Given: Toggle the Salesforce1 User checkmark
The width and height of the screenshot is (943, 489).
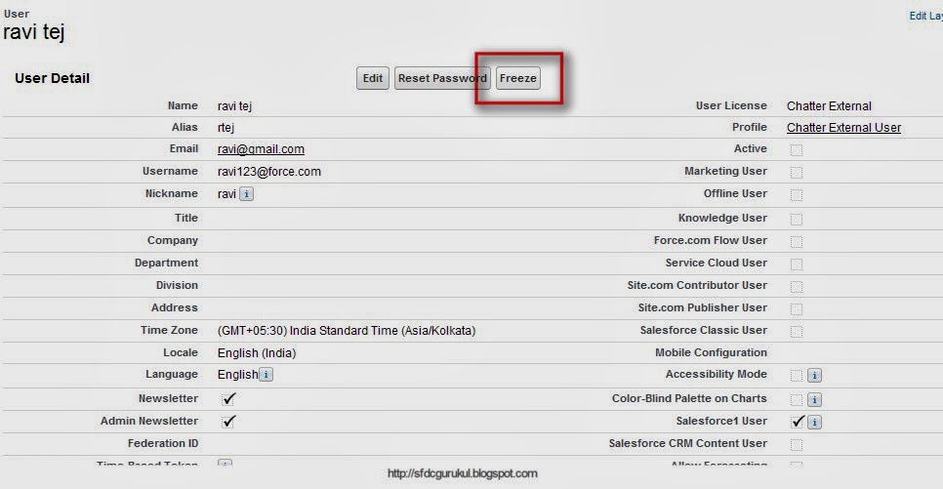Looking at the screenshot, I should 797,422.
